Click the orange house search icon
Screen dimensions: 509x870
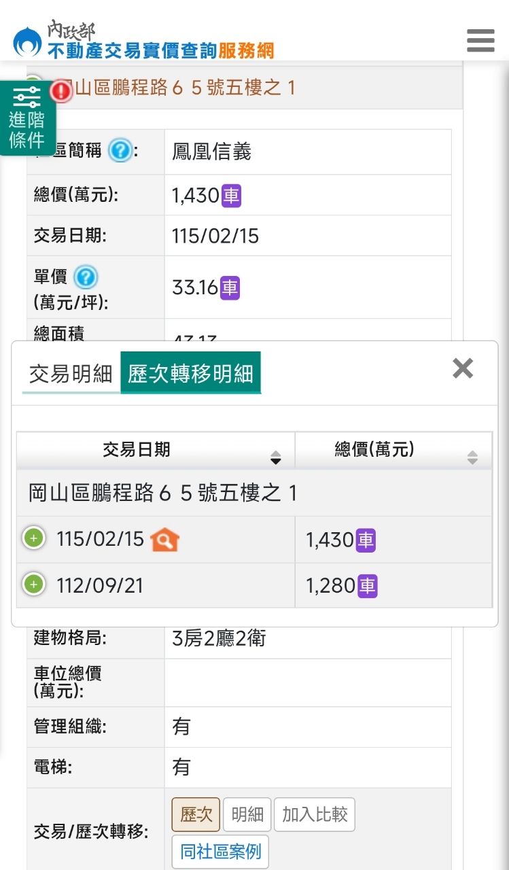tap(165, 540)
